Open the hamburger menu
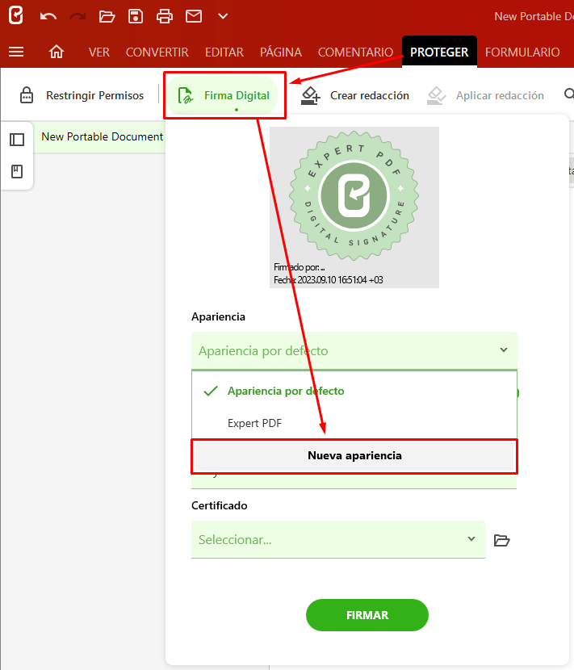Screen dimensions: 574x670 (x=16, y=52)
